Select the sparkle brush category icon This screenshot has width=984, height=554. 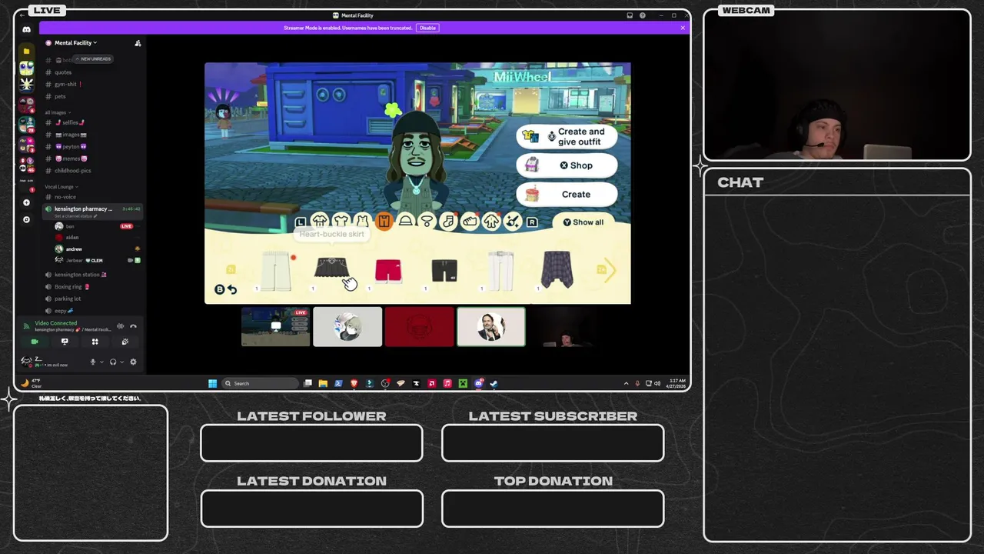tap(512, 222)
